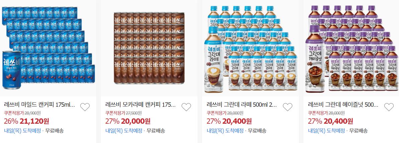View blue 레쓰비 마일드 cans product image
The width and height of the screenshot is (399, 143).
[x=48, y=48]
